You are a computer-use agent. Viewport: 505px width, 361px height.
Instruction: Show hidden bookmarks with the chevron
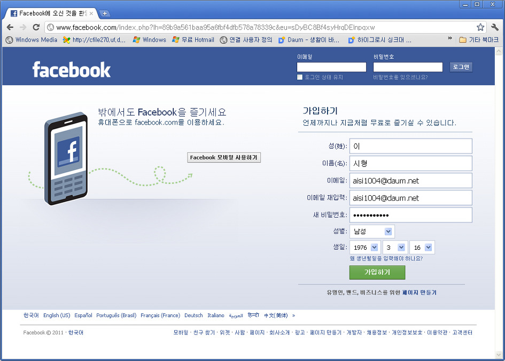[x=449, y=39]
